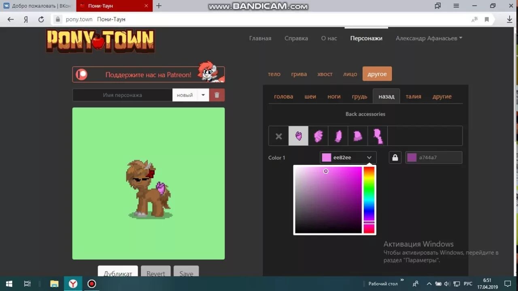Select the third back accessory icon
This screenshot has height=291, width=518.
(338, 136)
